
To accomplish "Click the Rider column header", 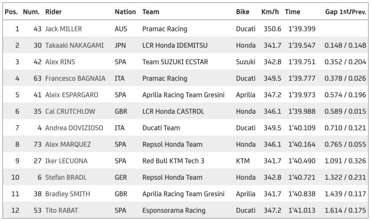I will (x=54, y=12).
